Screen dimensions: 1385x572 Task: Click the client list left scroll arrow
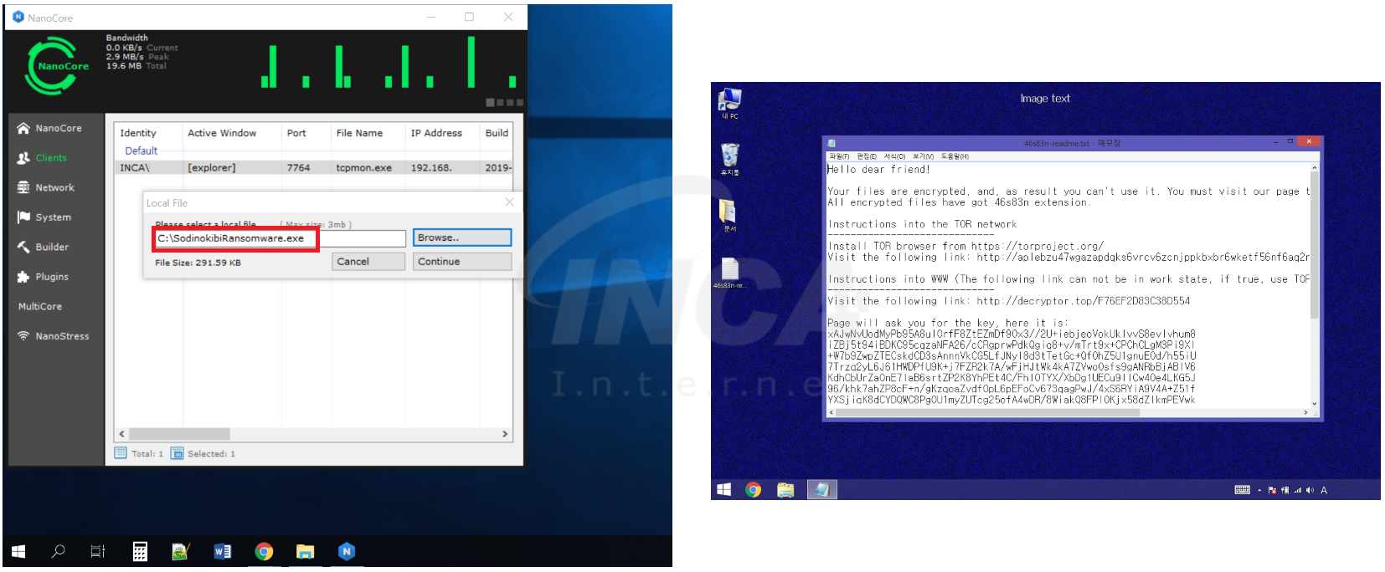tap(122, 434)
